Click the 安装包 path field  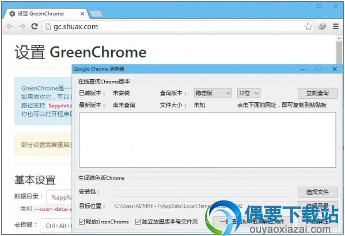203,192
